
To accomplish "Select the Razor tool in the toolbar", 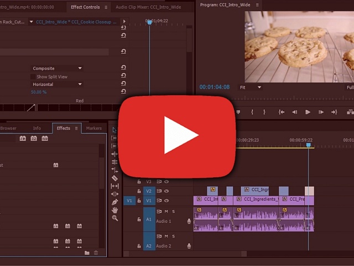I will click(114, 178).
